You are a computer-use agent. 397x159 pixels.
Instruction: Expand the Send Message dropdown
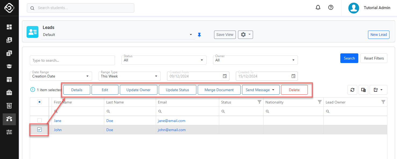[x=261, y=90]
